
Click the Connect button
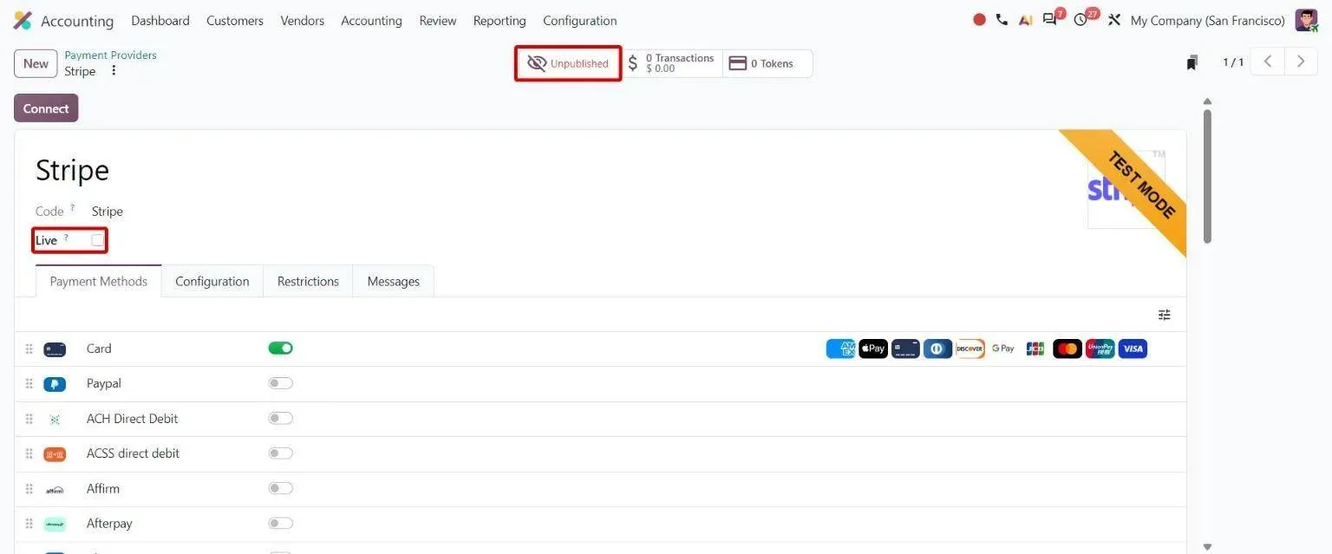46,108
